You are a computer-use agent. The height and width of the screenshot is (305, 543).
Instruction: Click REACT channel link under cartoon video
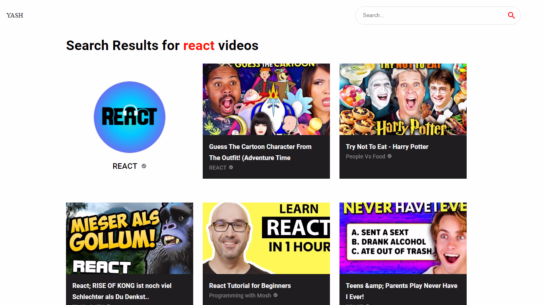point(217,168)
